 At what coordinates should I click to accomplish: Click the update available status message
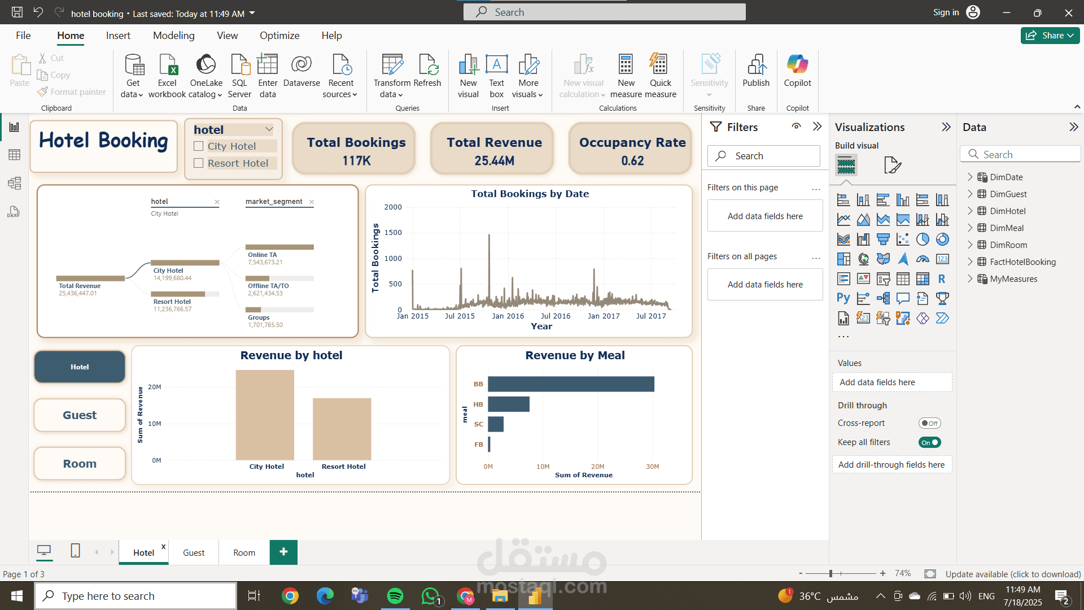pyautogui.click(x=1013, y=574)
